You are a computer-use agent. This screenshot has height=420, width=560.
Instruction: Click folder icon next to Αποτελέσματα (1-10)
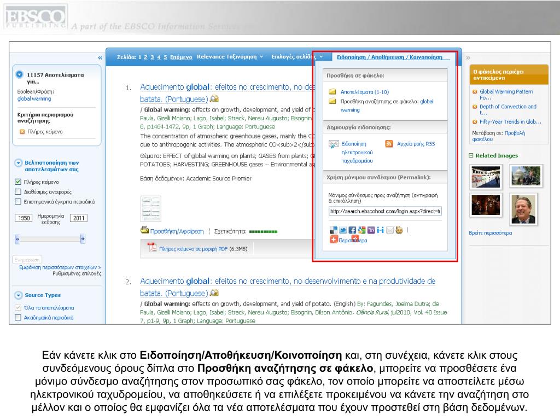click(332, 91)
